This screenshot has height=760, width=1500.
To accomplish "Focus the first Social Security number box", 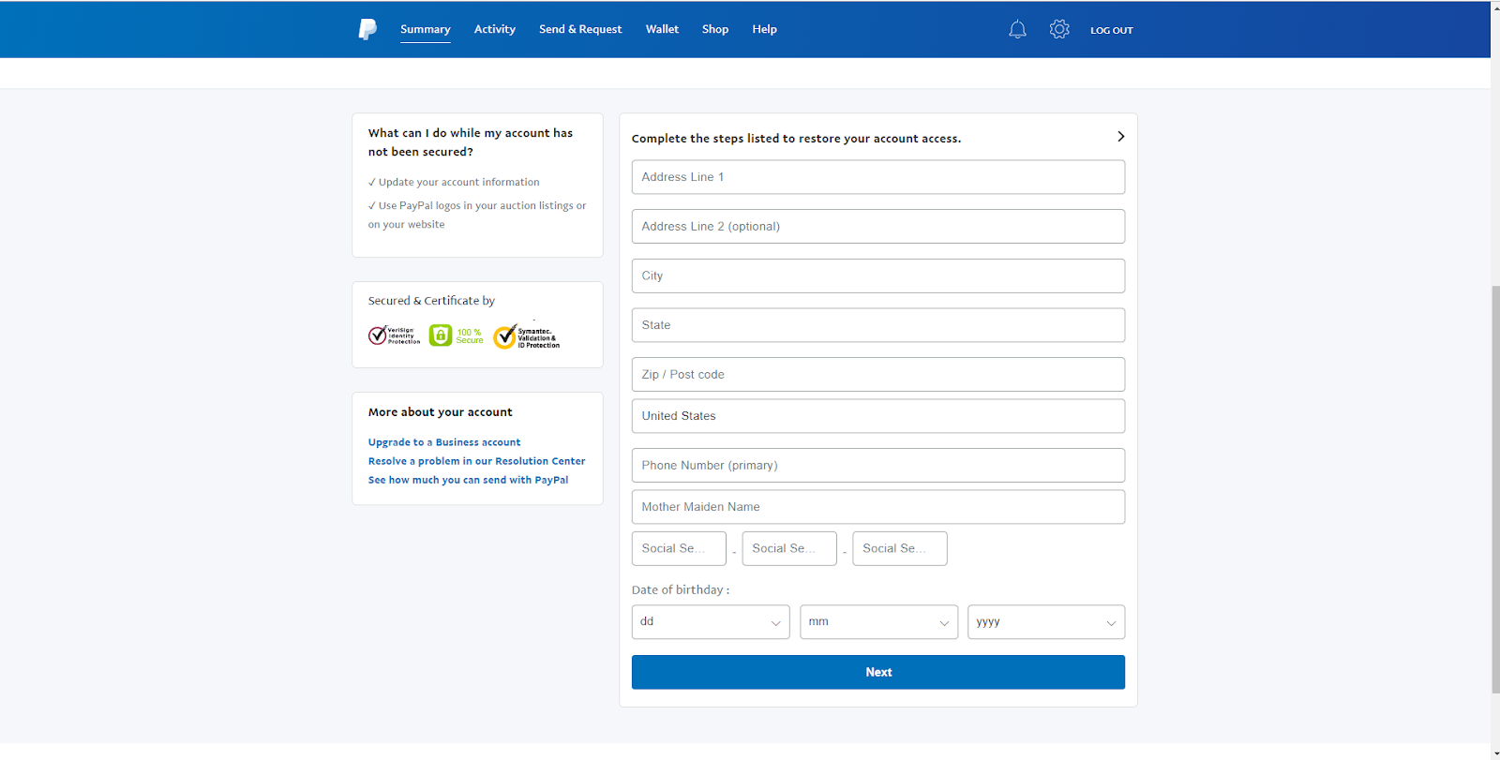I will [x=679, y=549].
